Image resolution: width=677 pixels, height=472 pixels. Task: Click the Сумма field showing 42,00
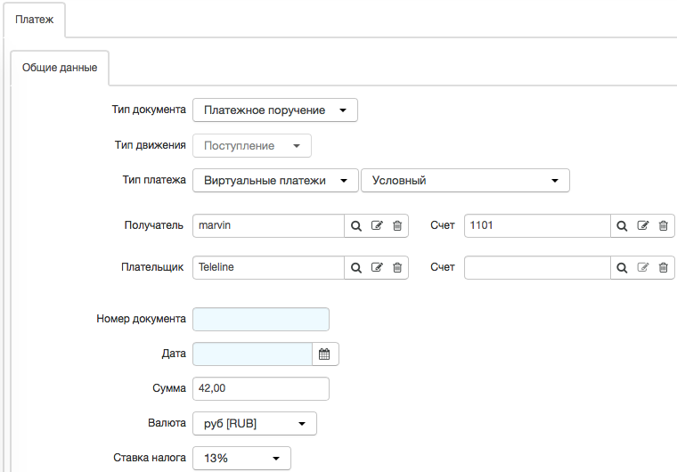point(261,388)
